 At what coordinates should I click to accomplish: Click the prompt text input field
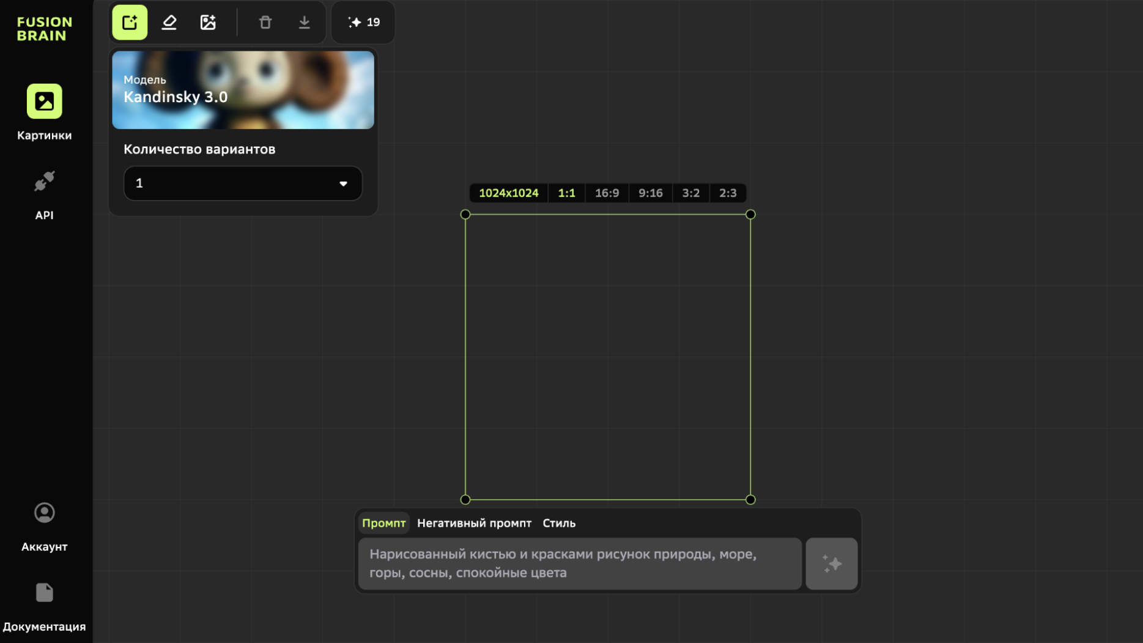coord(579,563)
